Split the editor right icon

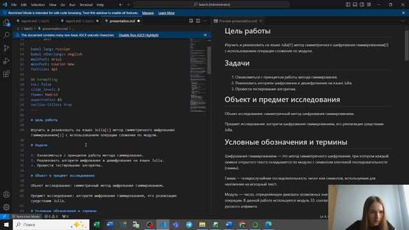(x=198, y=21)
